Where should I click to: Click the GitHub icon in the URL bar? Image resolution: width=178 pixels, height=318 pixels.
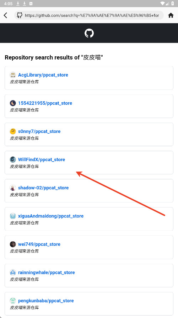point(20,15)
